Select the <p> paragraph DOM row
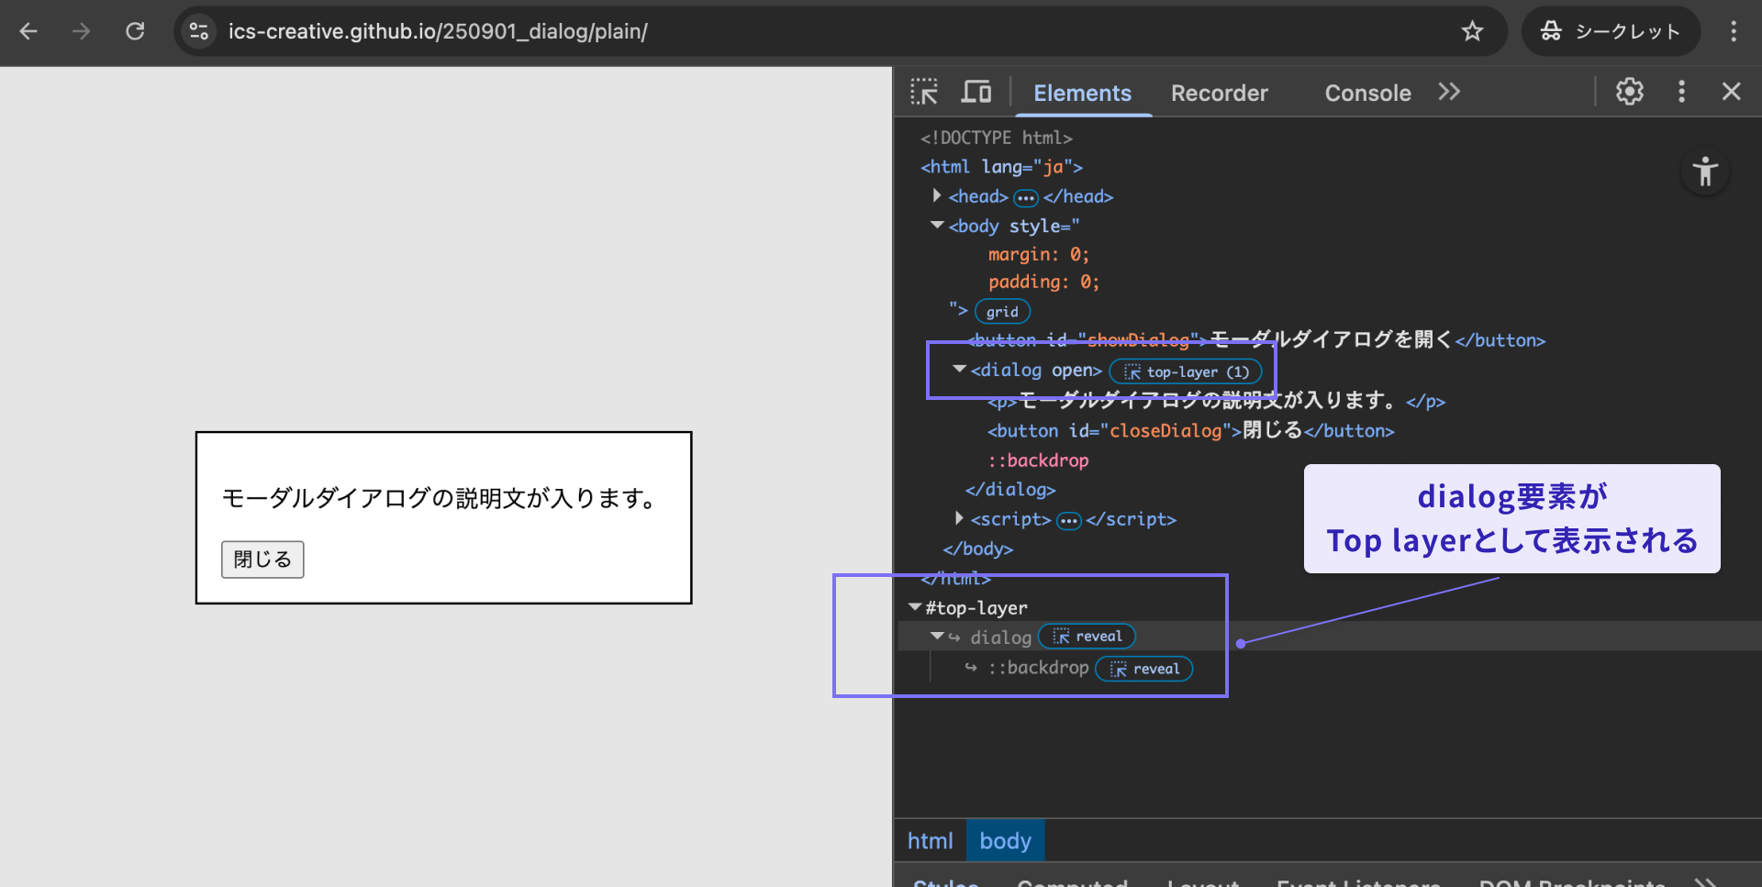The height and width of the screenshot is (887, 1762). [x=1216, y=401]
